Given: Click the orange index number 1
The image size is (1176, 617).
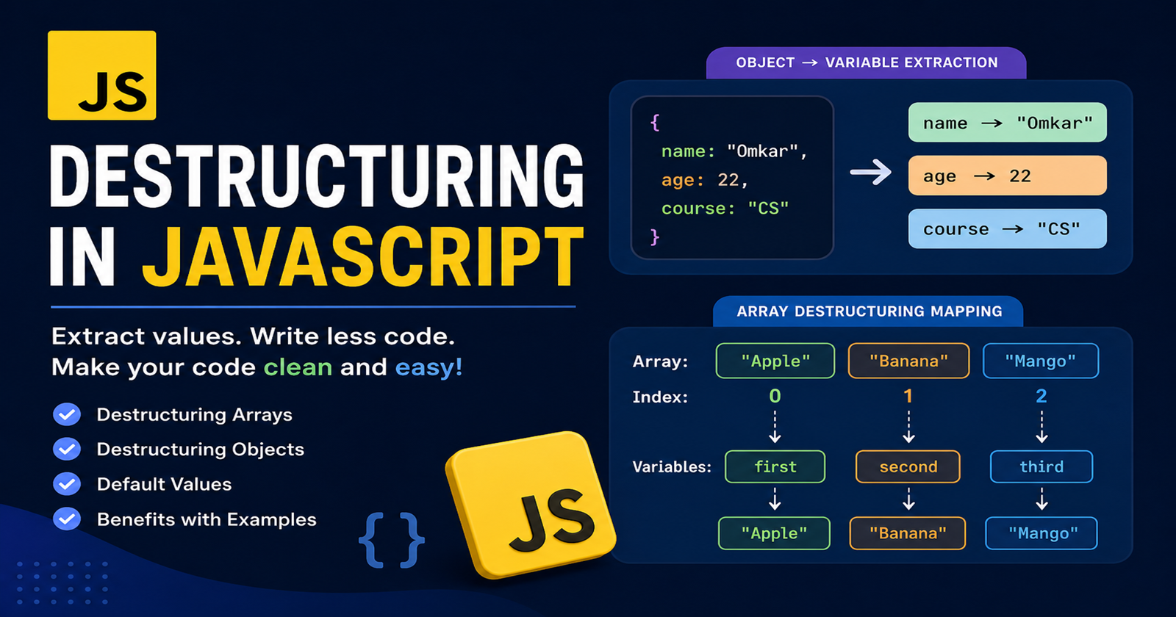Looking at the screenshot, I should (908, 396).
